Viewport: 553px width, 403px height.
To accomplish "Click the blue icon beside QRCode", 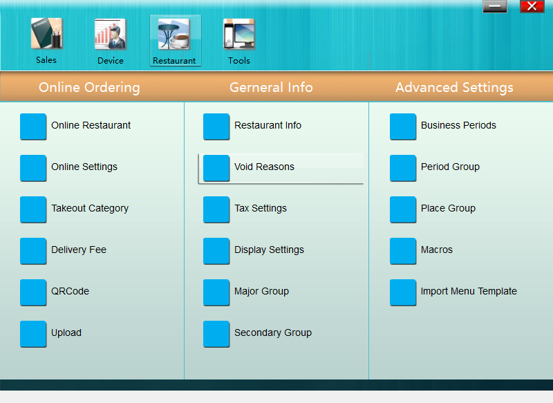I will pyautogui.click(x=33, y=292).
